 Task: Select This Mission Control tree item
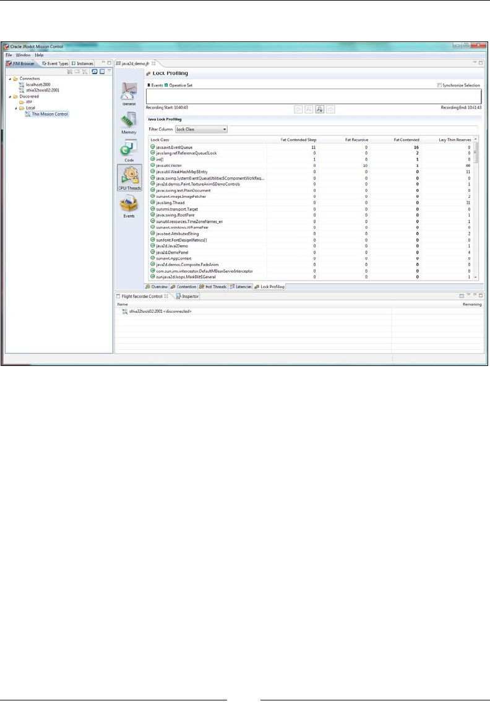coord(47,114)
